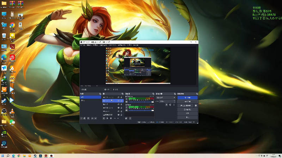Open the Help menu in OBS

coord(136,45)
